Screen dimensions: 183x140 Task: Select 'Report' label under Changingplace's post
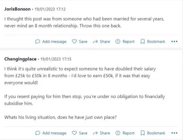pos(129,133)
